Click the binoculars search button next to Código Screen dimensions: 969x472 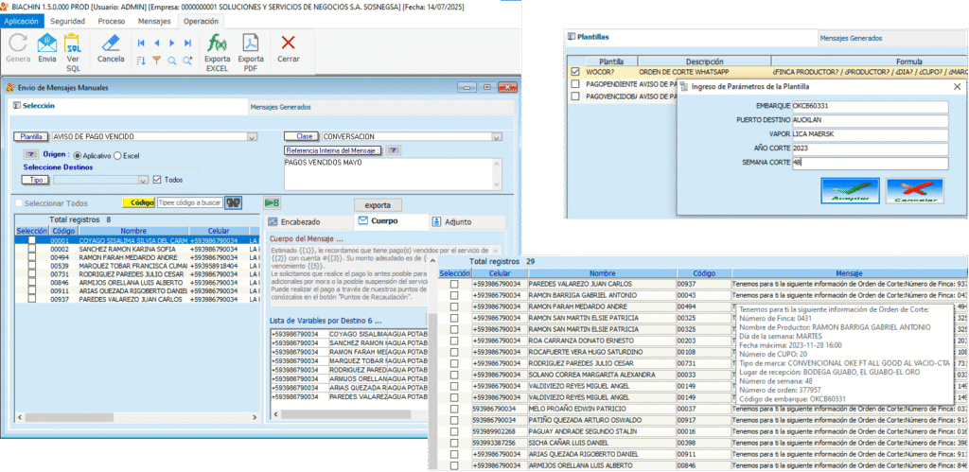(233, 202)
